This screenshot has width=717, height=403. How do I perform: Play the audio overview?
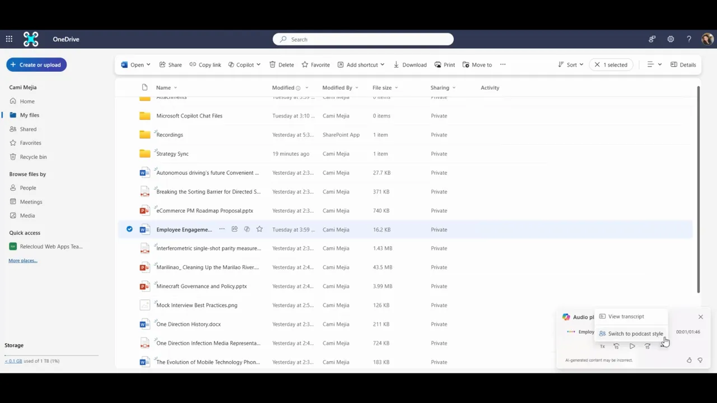coord(632,346)
